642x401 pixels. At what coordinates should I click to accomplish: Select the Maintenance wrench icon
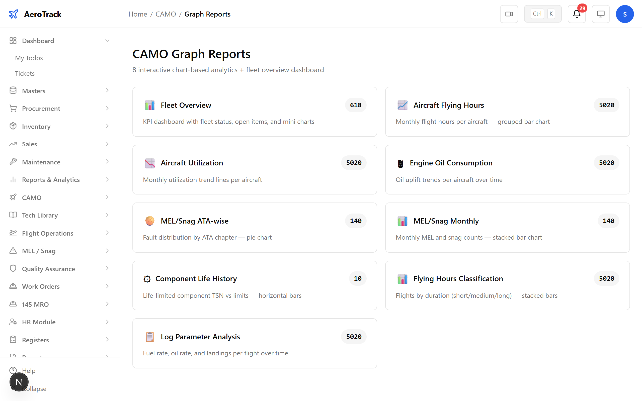(x=13, y=162)
